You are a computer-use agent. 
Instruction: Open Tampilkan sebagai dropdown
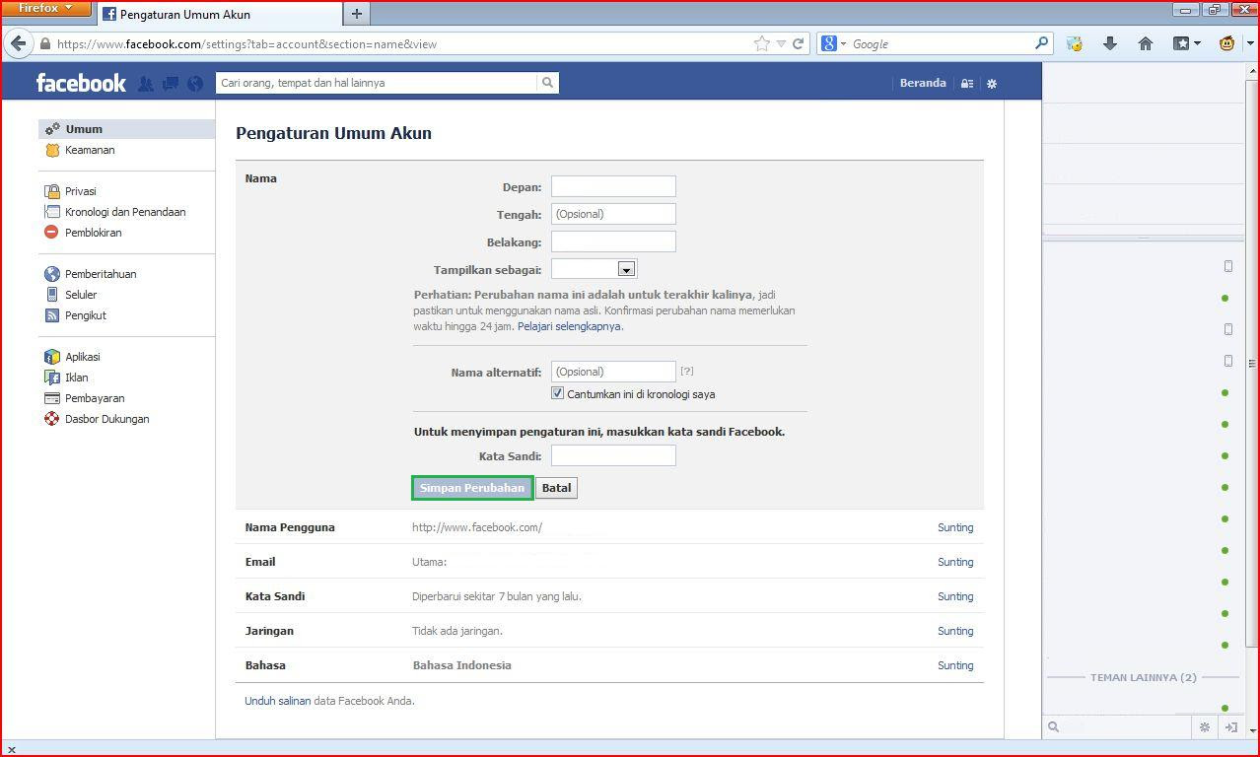click(x=594, y=269)
